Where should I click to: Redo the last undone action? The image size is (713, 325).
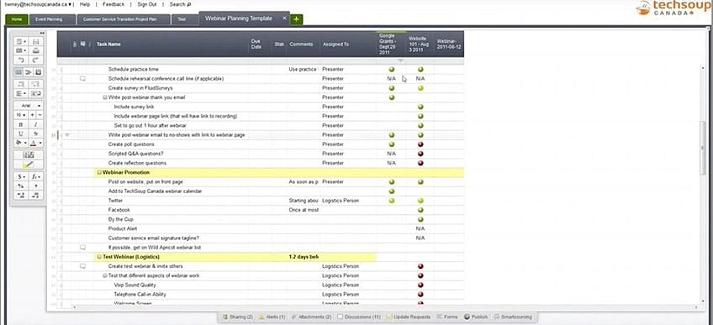(36, 60)
